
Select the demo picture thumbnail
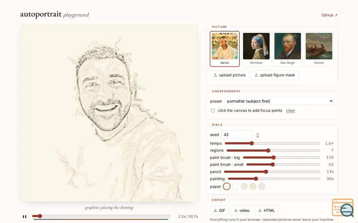pyautogui.click(x=225, y=49)
